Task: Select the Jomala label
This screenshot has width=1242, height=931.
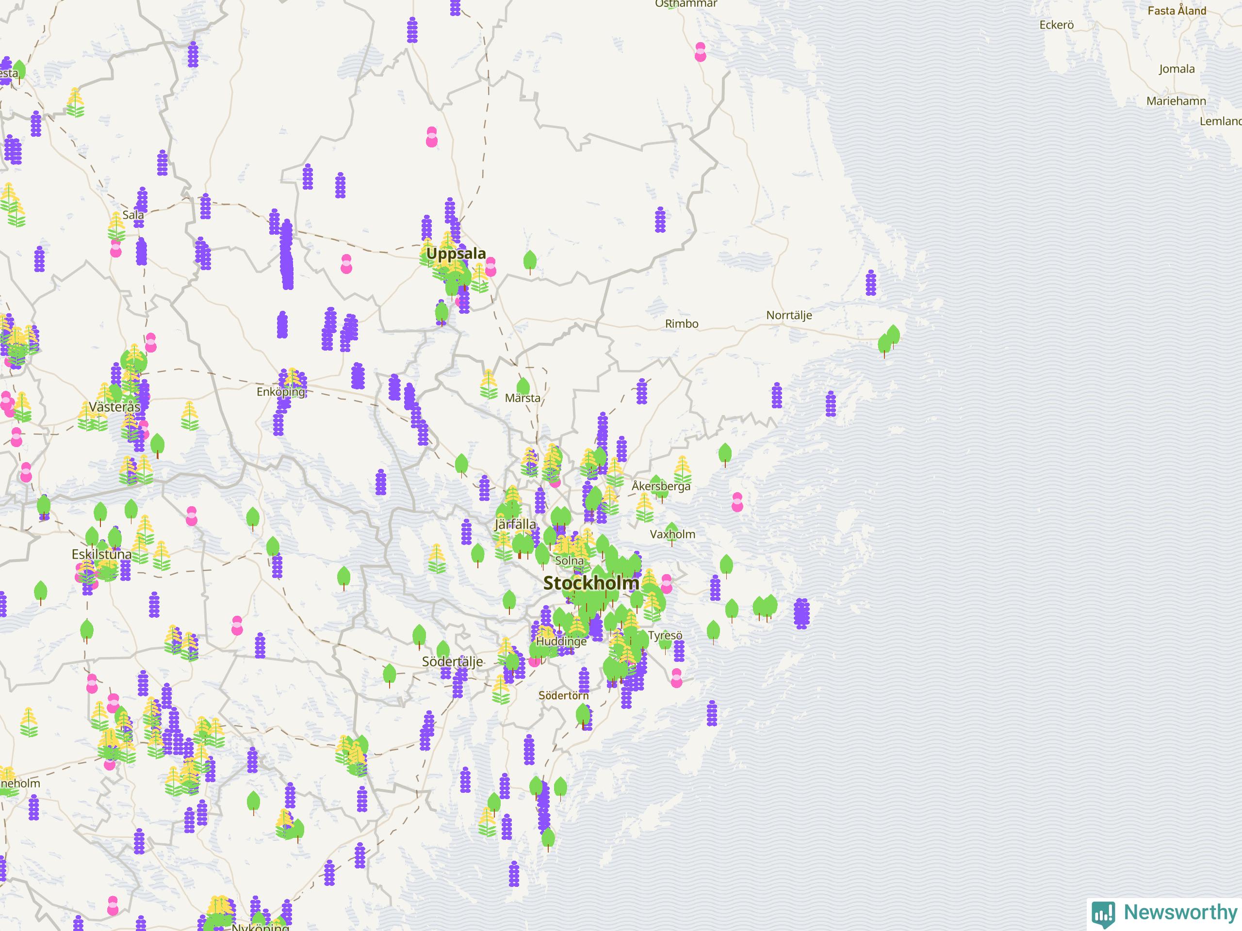Action: pos(1177,69)
